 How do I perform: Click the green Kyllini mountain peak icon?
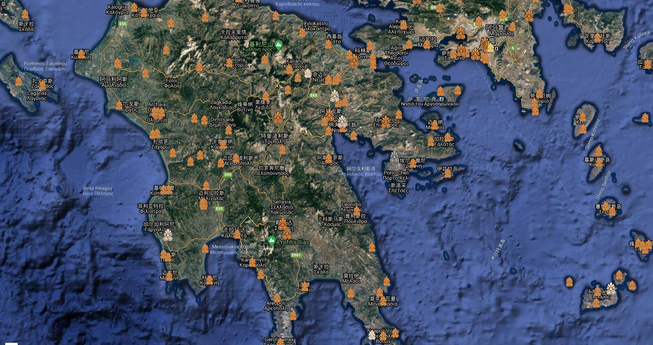click(279, 44)
